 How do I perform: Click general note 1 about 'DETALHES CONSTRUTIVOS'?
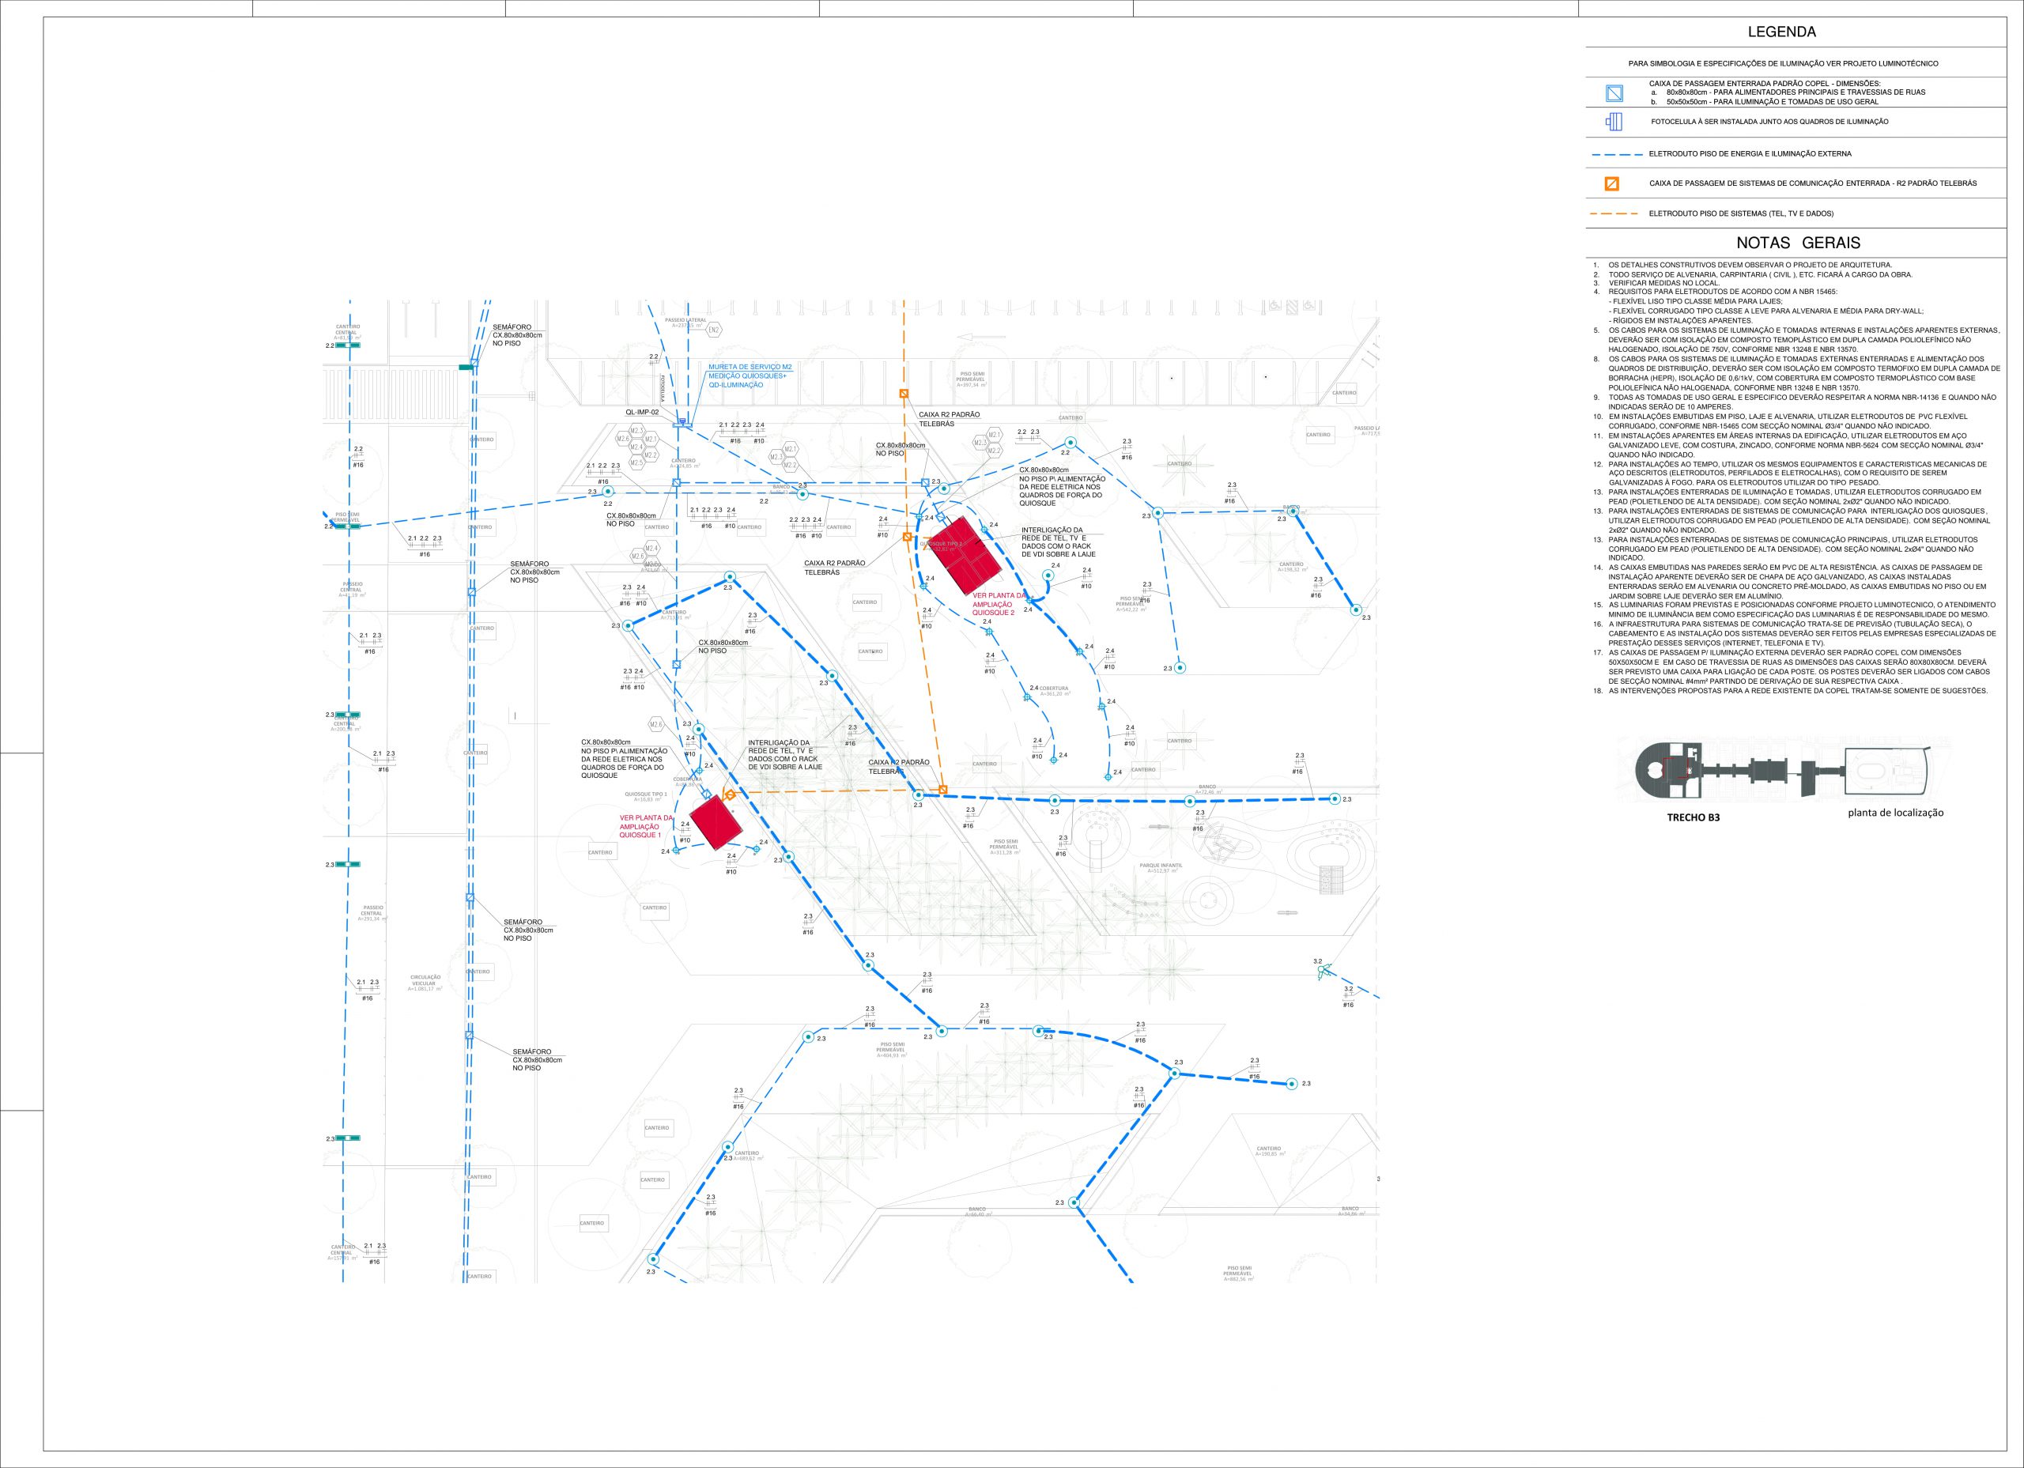tap(1742, 265)
